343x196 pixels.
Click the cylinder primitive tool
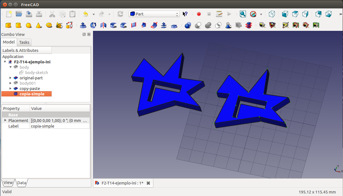tap(19, 26)
